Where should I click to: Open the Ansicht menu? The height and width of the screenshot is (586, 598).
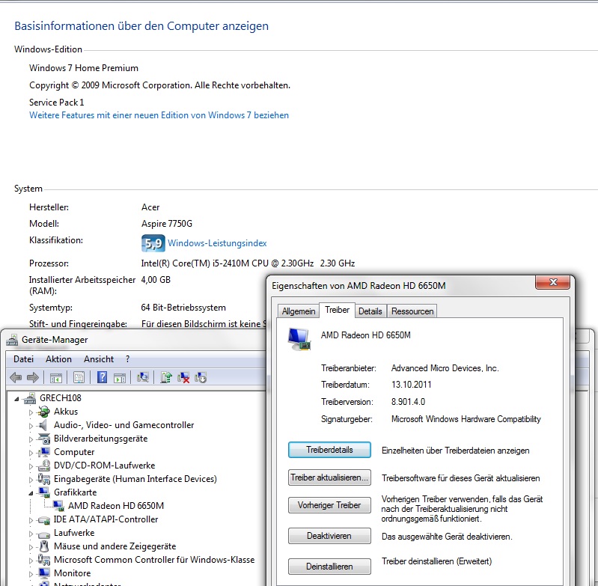coord(99,359)
